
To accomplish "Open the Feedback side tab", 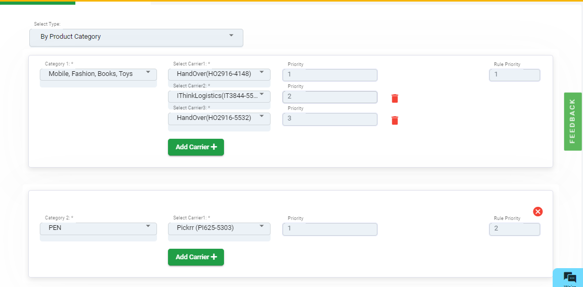I will coord(573,122).
